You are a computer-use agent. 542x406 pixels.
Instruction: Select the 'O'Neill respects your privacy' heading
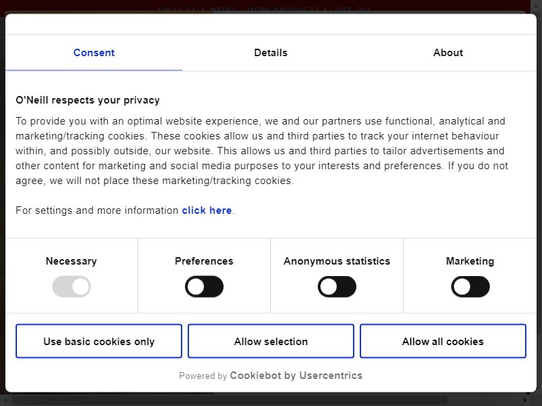pyautogui.click(x=87, y=100)
